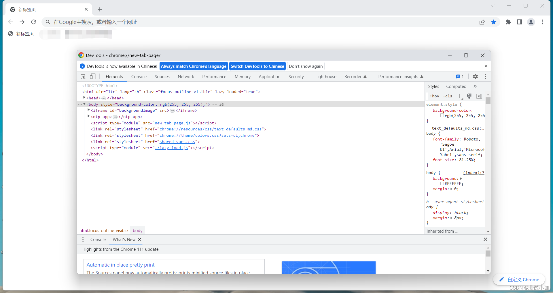
Task: Open the (index):7 source link
Action: click(x=474, y=173)
